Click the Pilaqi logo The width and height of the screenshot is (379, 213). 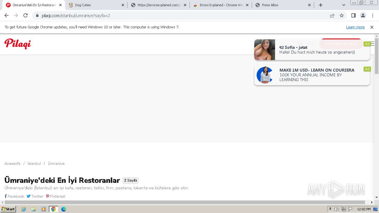[x=18, y=44]
